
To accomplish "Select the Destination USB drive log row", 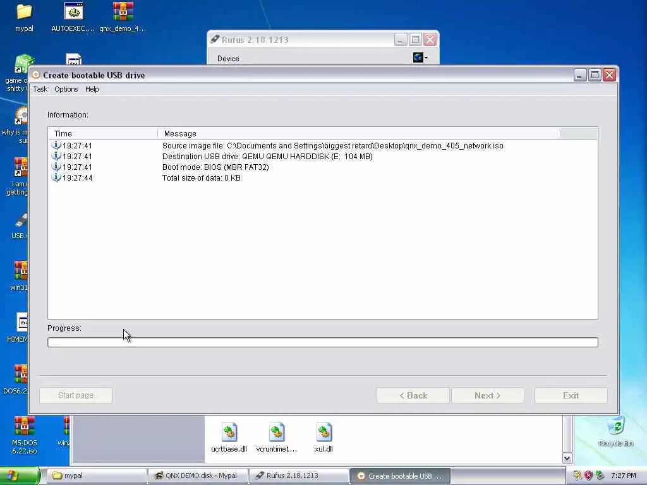I will (x=323, y=157).
